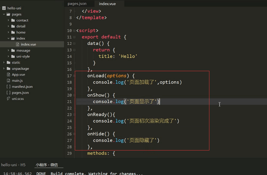Click the pages.json brackets icon in tree

click(x=8, y=93)
